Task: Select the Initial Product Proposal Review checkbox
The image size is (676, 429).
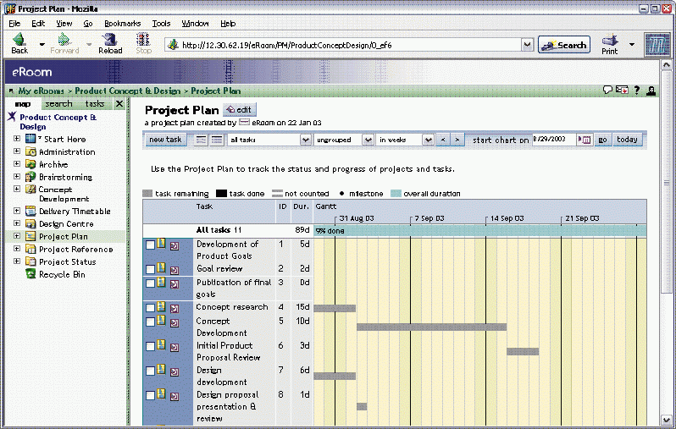Action: point(150,346)
